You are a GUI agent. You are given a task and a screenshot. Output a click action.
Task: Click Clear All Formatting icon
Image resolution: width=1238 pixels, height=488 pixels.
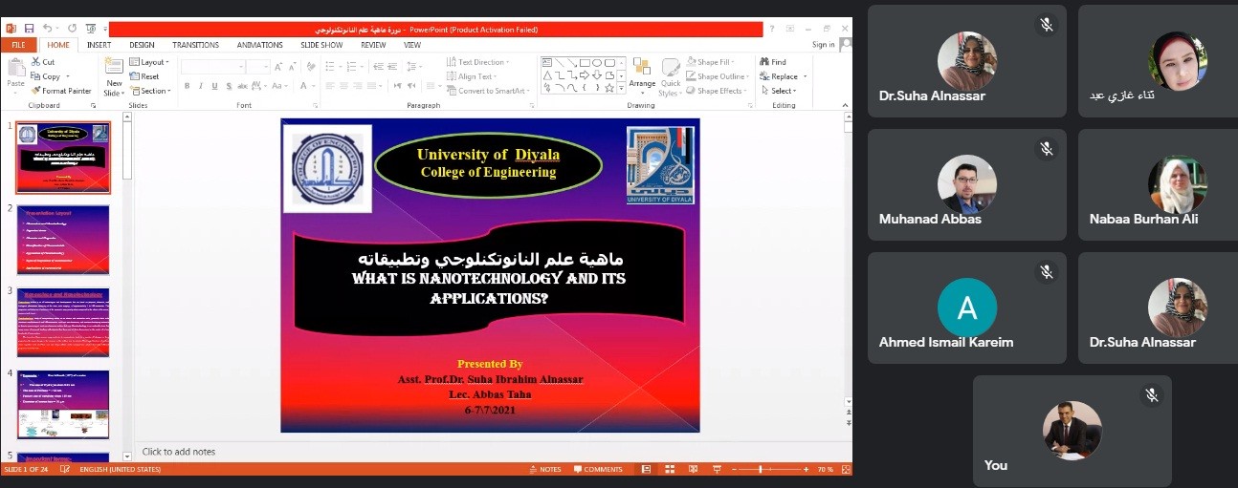pyautogui.click(x=311, y=67)
